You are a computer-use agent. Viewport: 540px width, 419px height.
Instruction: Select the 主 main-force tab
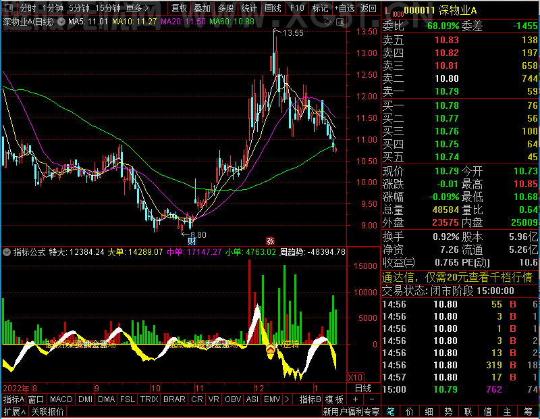point(507,412)
